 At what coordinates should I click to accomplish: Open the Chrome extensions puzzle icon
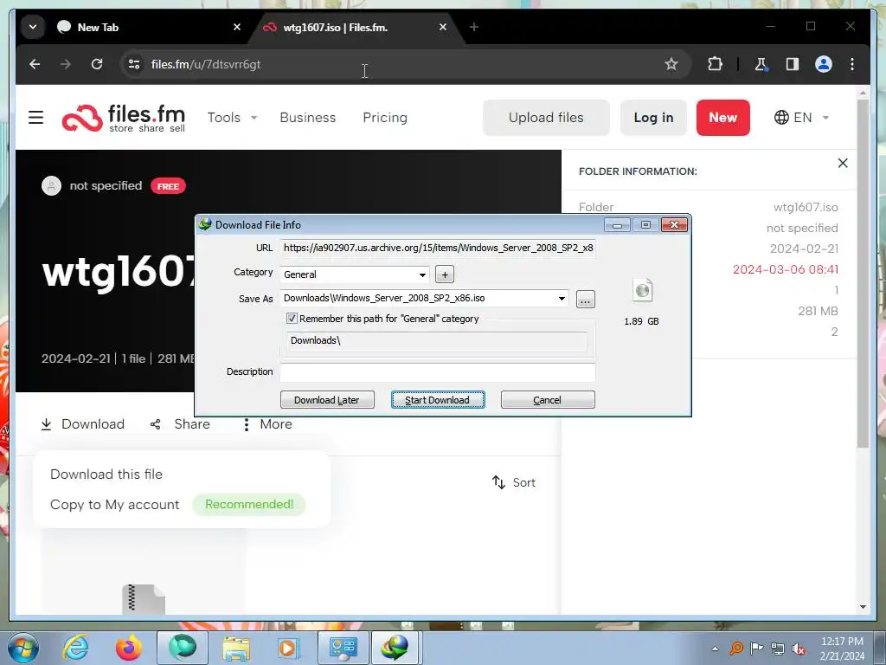715,64
